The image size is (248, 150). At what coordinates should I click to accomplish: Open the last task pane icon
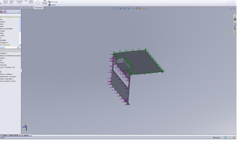pyautogui.click(x=235, y=34)
